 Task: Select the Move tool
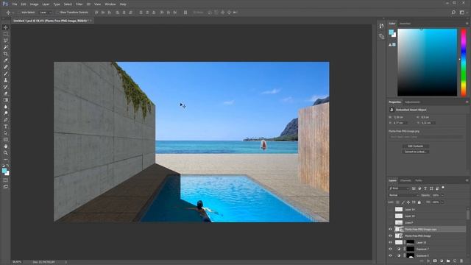6,27
